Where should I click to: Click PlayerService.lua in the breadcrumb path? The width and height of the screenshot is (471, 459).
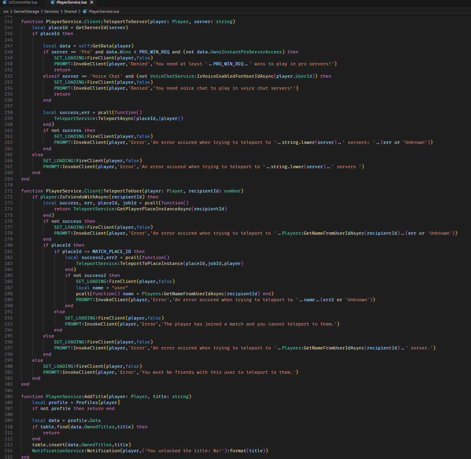pos(104,12)
